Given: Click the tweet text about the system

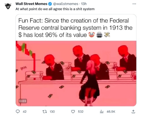Looking at the screenshot, I should tap(55, 9).
